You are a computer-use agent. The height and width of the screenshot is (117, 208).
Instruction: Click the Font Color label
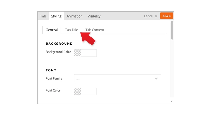[53, 90]
